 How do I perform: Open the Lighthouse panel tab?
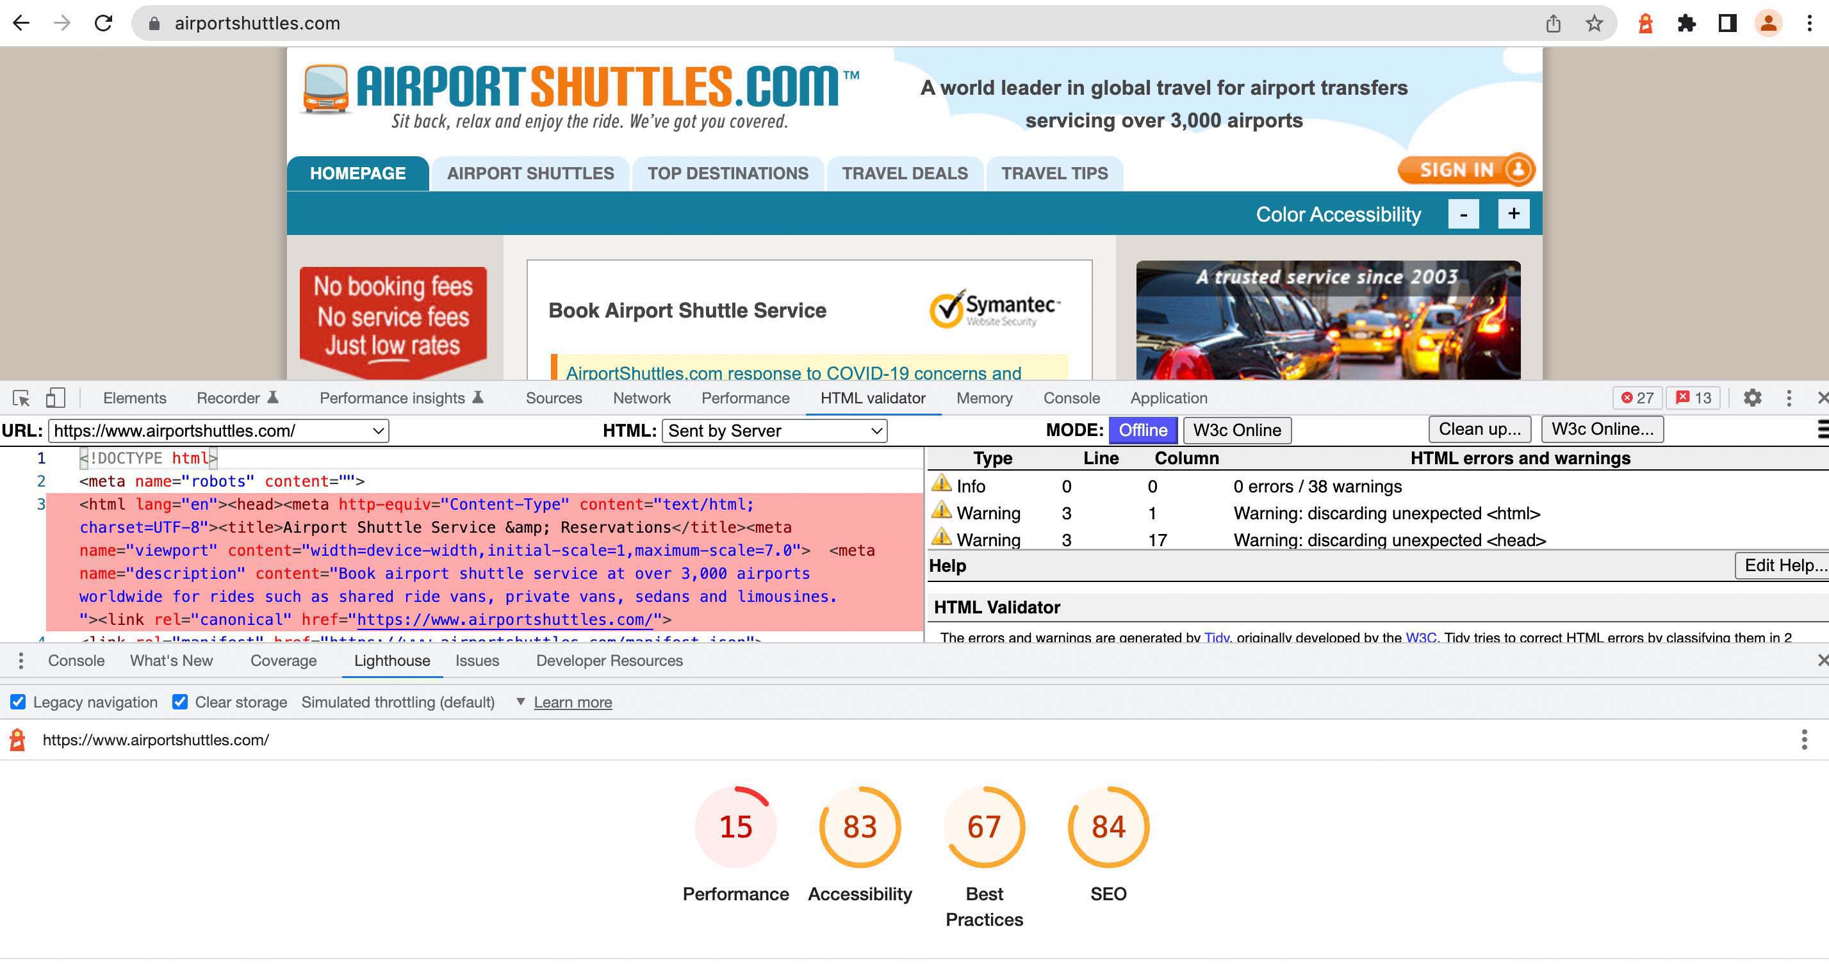[x=391, y=661]
